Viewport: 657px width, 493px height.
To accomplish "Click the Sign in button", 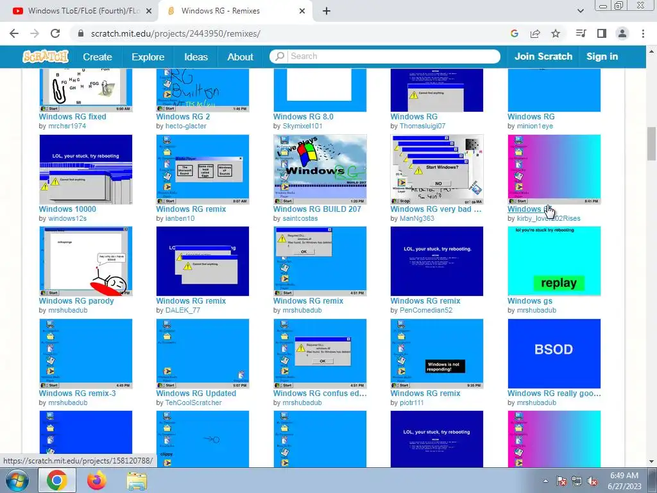I will pos(602,56).
